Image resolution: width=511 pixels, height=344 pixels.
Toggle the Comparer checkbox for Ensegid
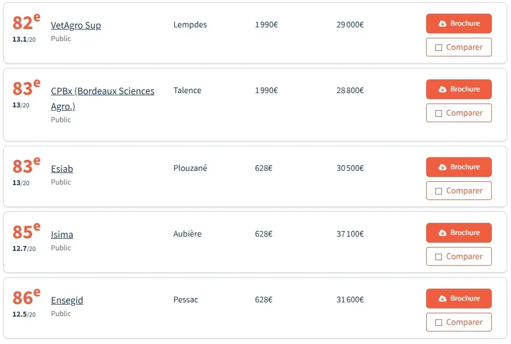[x=439, y=323]
